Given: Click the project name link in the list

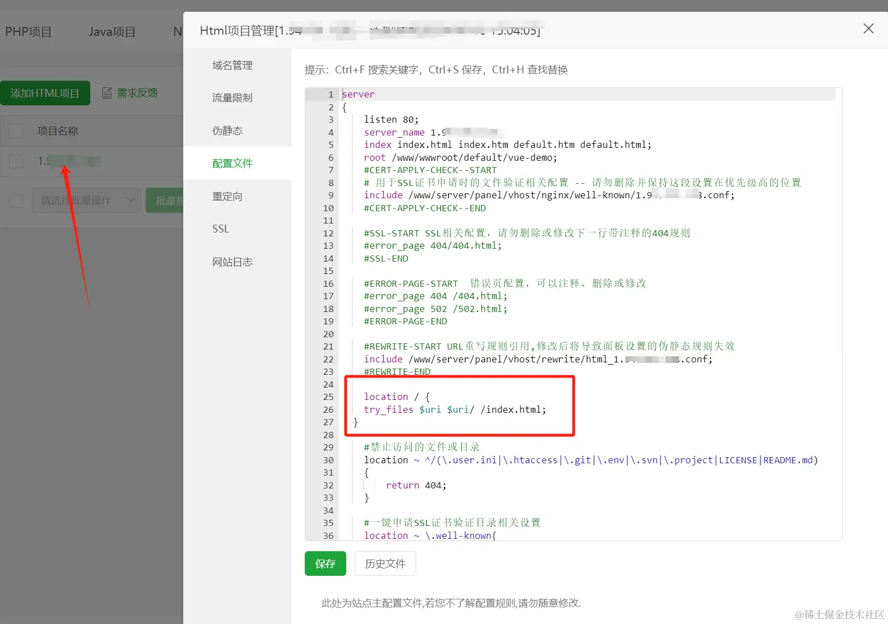Looking at the screenshot, I should (x=69, y=161).
